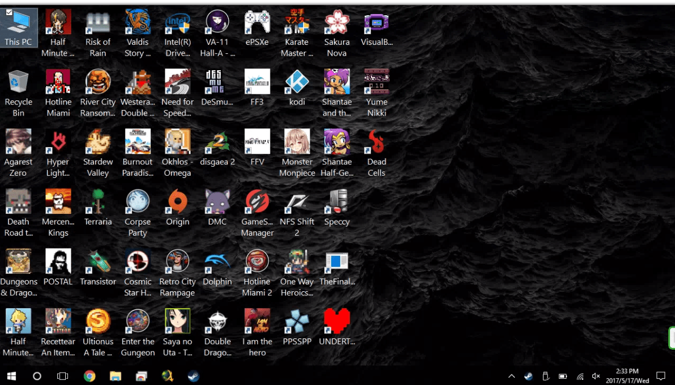
Task: Unmute via the tray volume icon
Action: coord(596,376)
